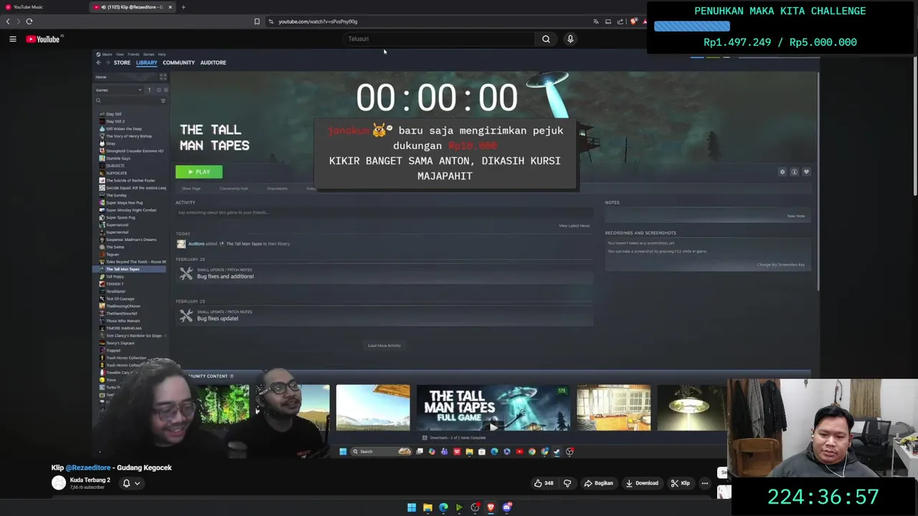Start voice search with the microphone
The width and height of the screenshot is (918, 516).
click(570, 39)
